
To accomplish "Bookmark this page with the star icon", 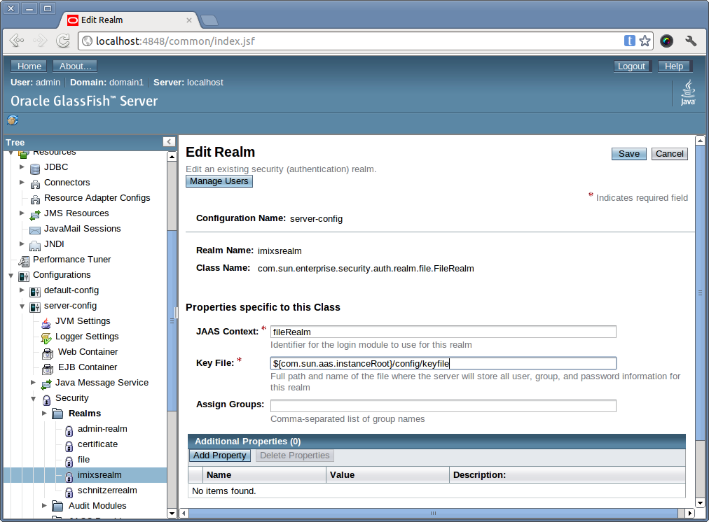I will (645, 41).
